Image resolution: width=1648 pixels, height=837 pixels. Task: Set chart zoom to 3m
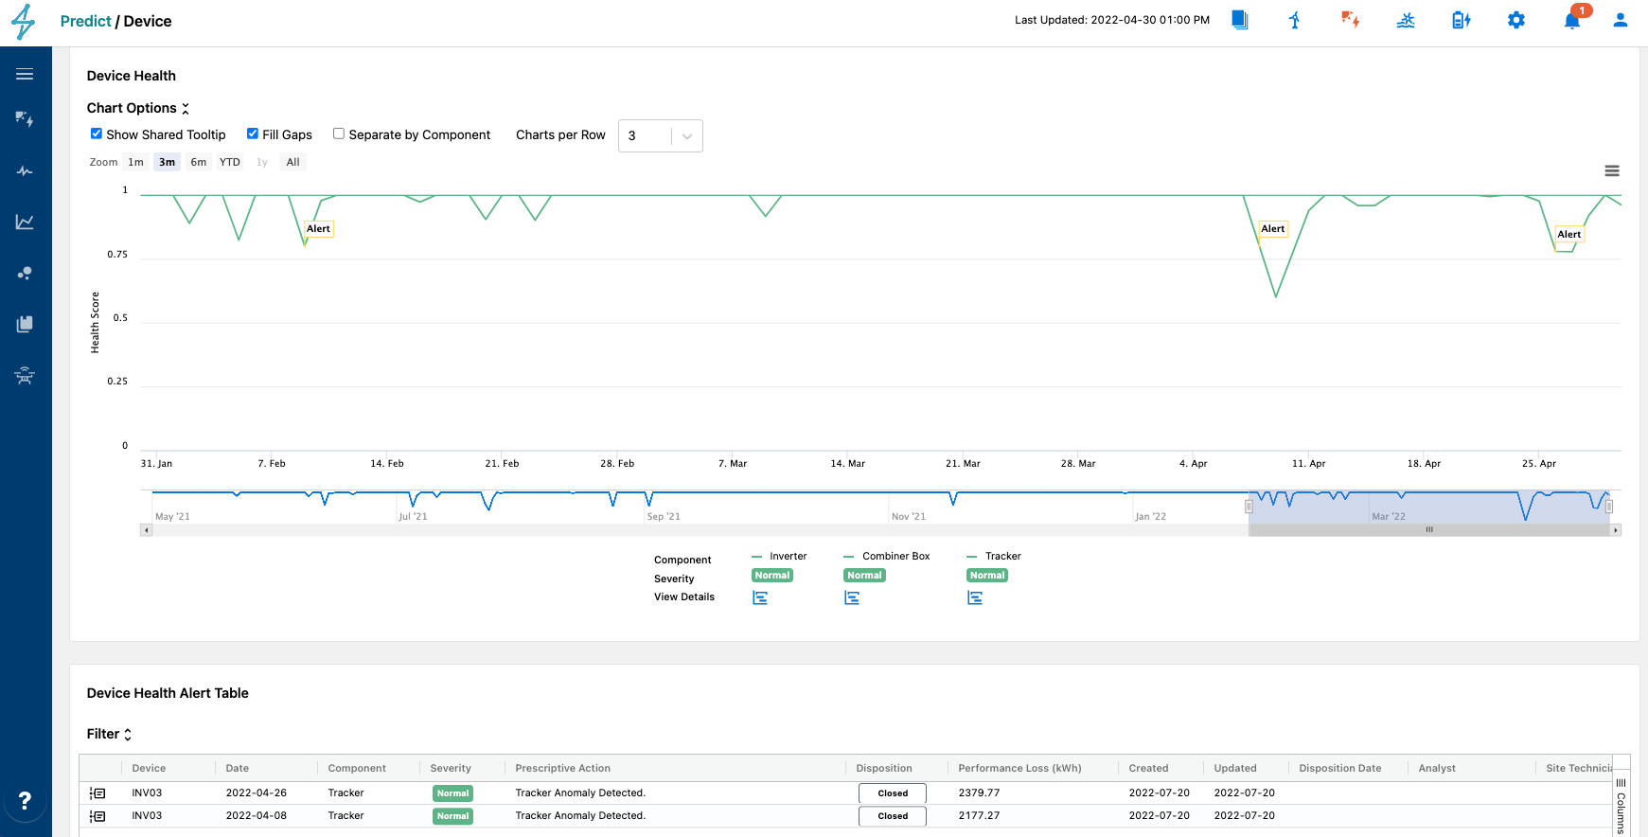pyautogui.click(x=167, y=162)
